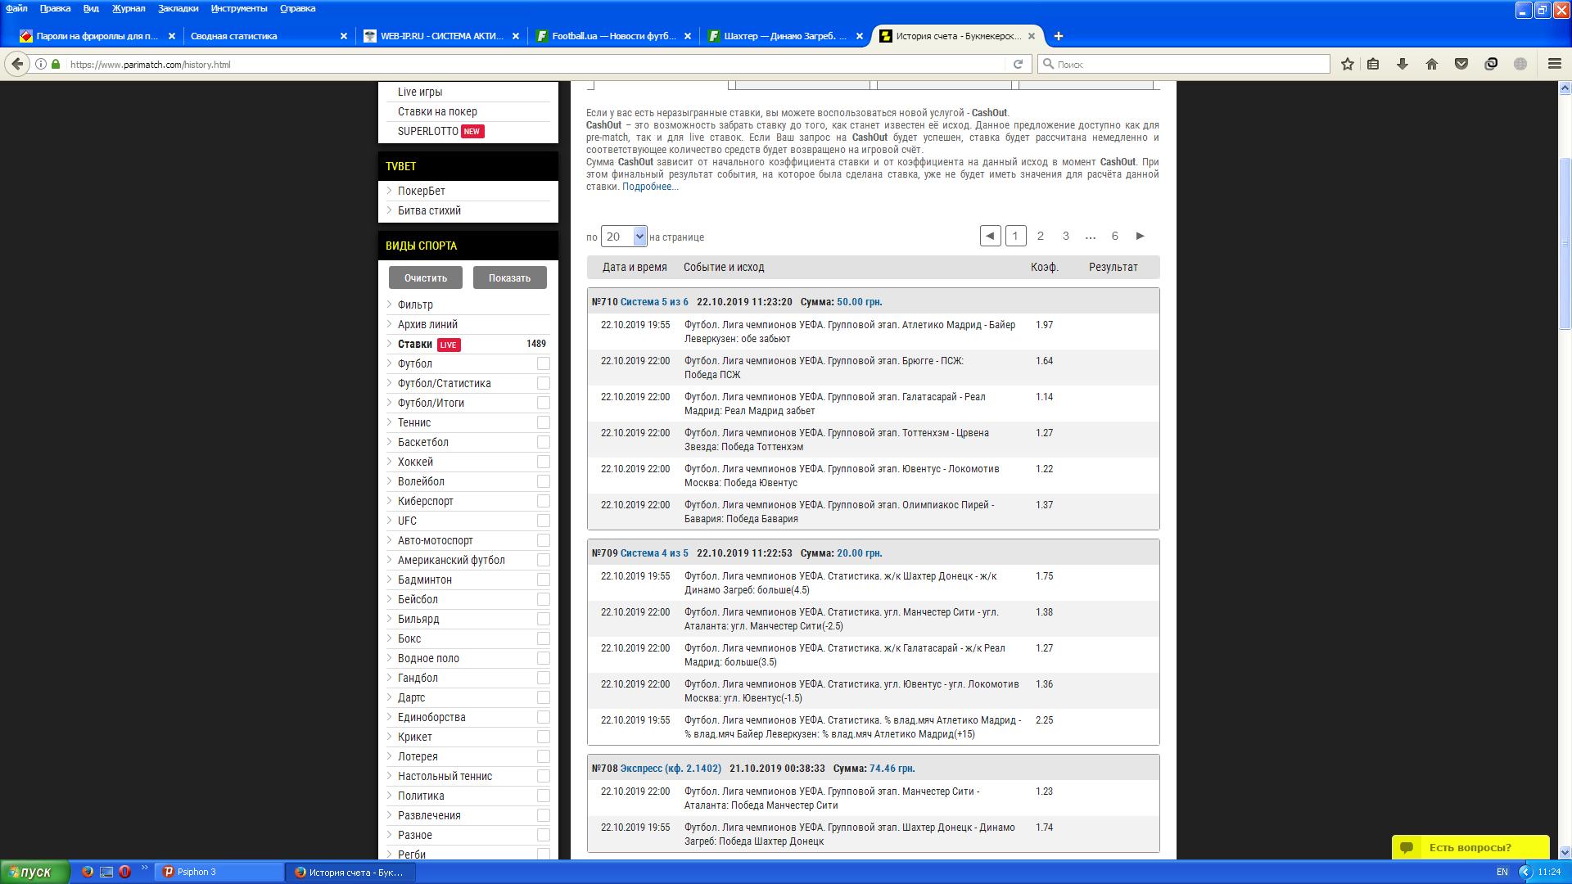Reload the page with refresh icon
This screenshot has height=884, width=1572.
(x=1018, y=64)
